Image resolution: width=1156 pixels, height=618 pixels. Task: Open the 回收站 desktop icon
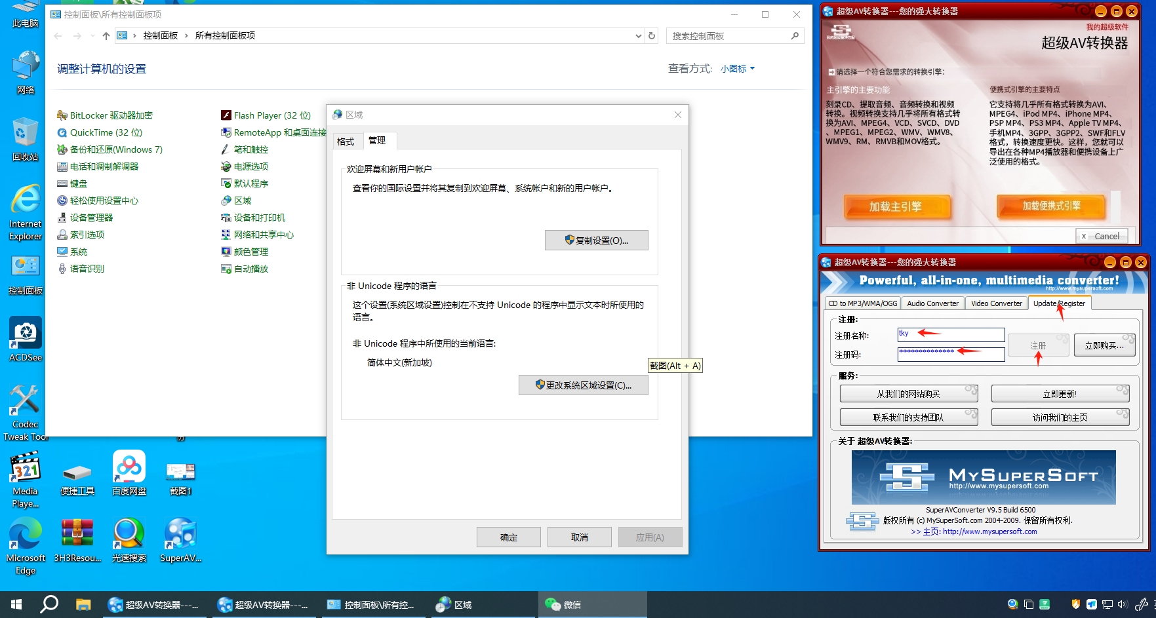pos(25,140)
